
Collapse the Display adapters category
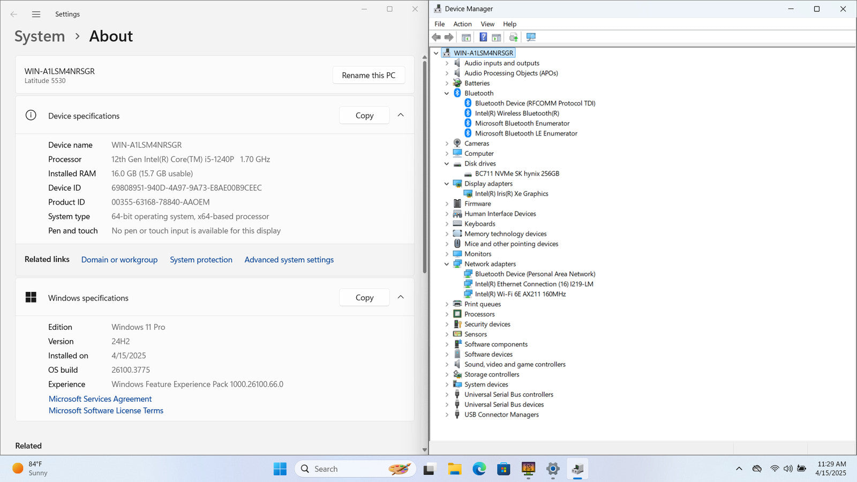click(447, 184)
